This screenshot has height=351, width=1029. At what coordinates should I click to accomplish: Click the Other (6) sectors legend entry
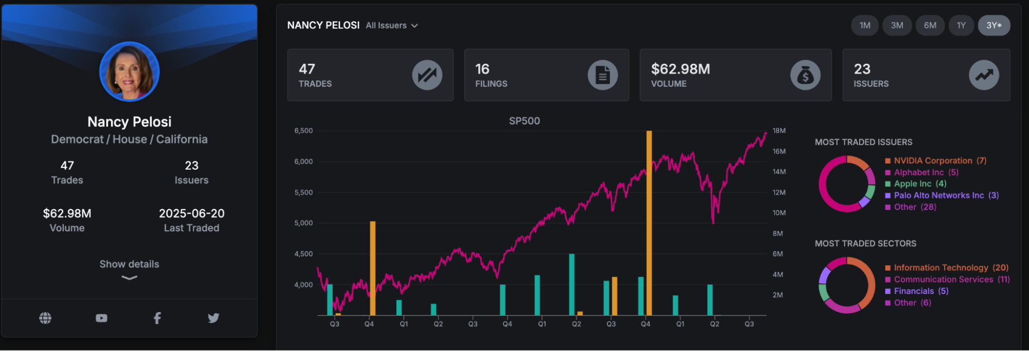pyautogui.click(x=908, y=303)
